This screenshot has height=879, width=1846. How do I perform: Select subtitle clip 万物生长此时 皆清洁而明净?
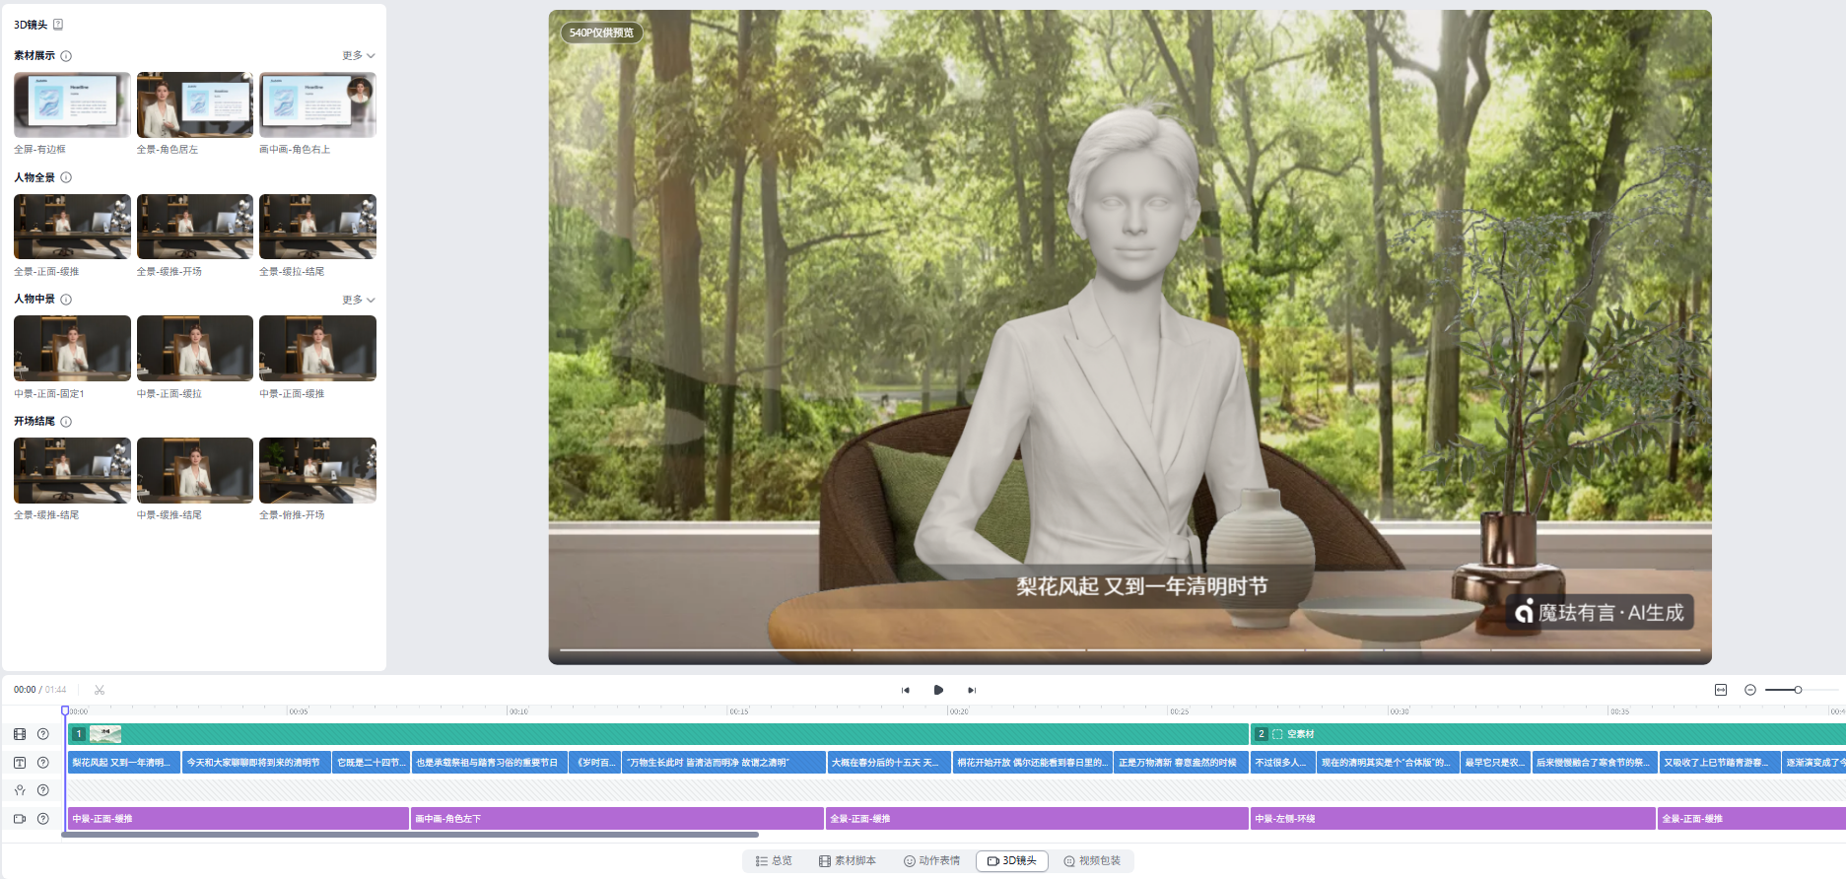724,763
